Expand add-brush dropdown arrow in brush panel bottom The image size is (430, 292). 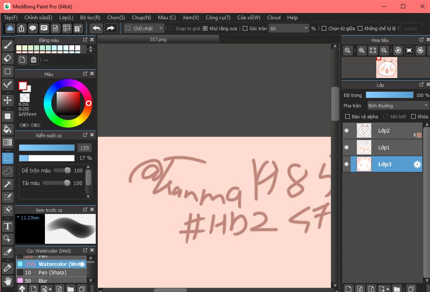(x=50, y=289)
